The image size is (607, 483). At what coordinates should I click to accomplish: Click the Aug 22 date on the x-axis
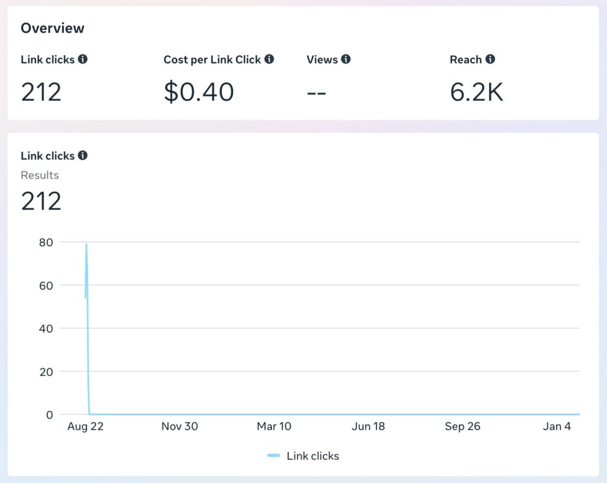click(x=85, y=427)
